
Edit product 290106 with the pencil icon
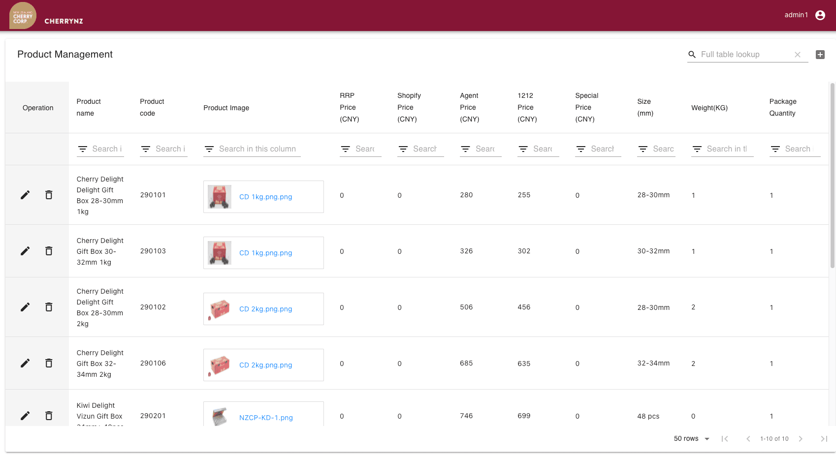pyautogui.click(x=25, y=363)
